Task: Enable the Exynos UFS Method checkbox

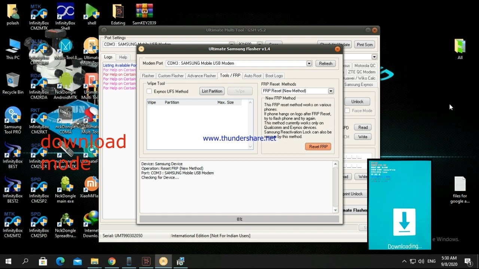Action: point(149,91)
